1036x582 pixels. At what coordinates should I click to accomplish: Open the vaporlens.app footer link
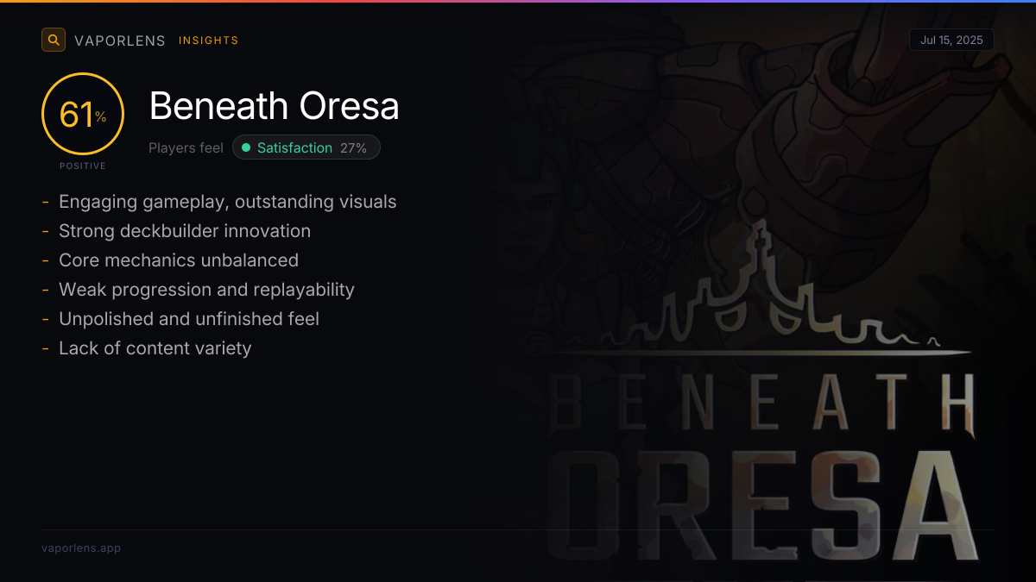(81, 548)
